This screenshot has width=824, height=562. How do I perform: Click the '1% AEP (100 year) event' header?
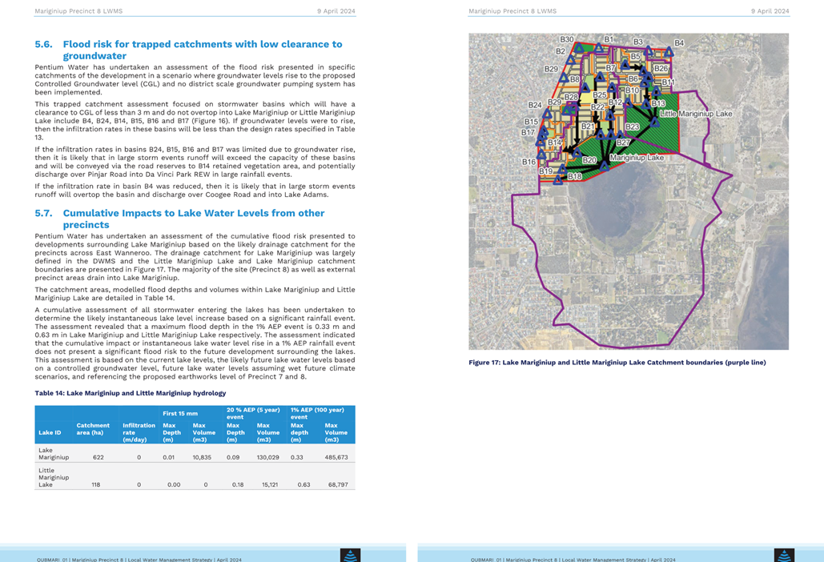317,413
